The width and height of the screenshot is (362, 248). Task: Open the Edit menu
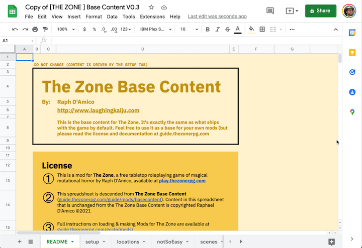(42, 17)
